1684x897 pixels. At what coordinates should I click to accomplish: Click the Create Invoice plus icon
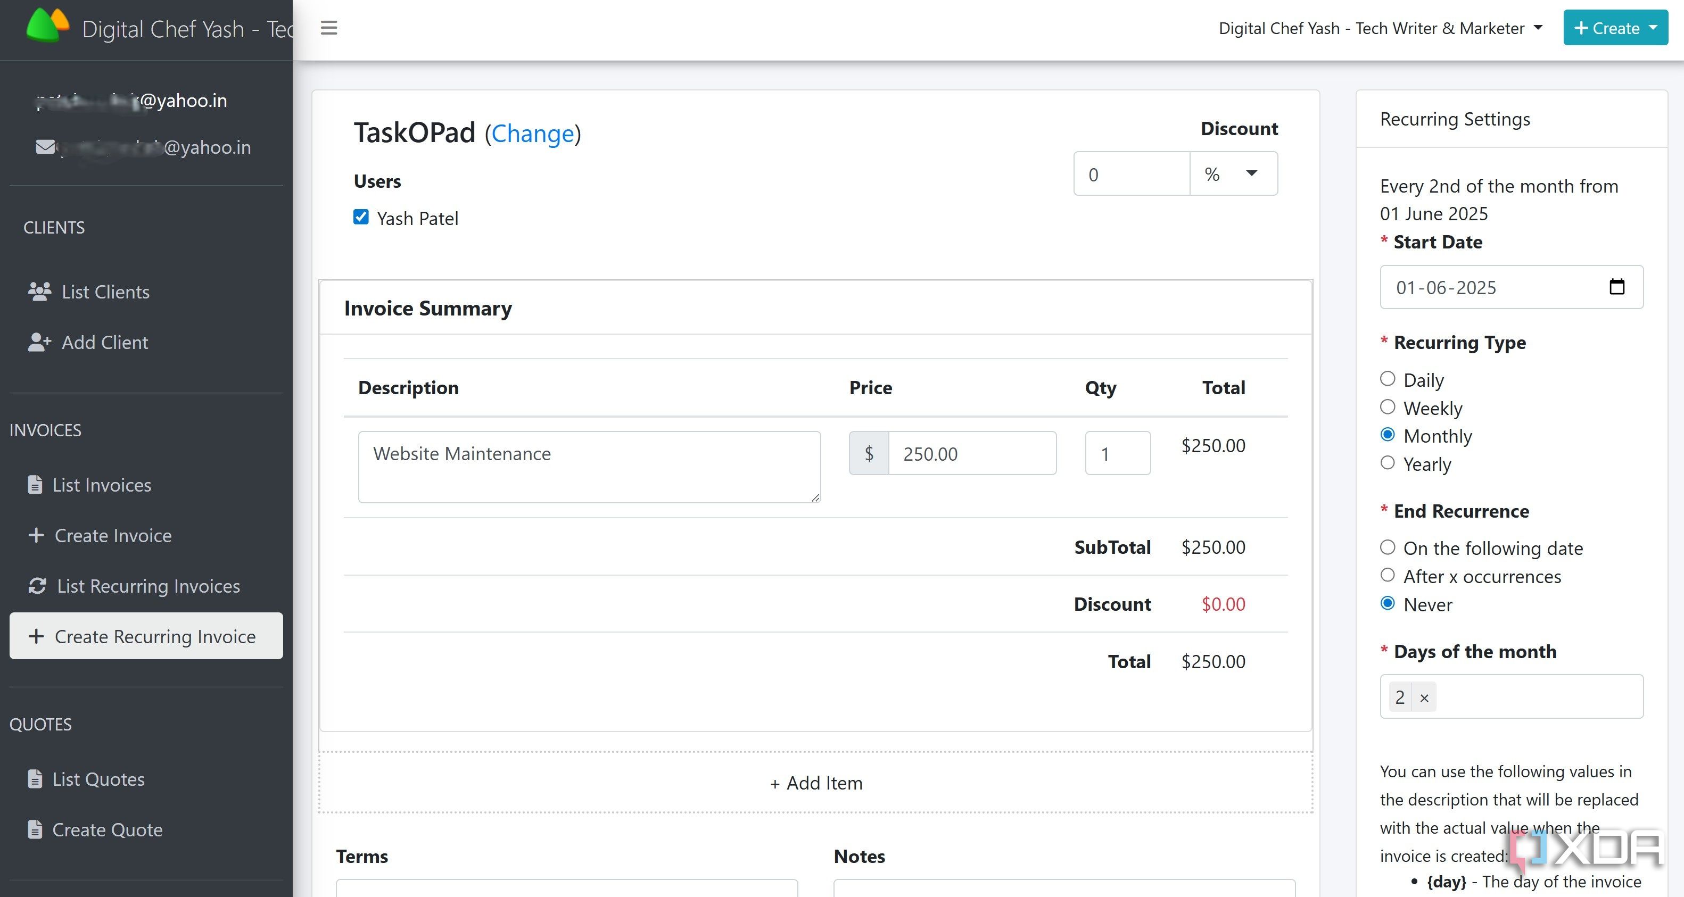pos(36,535)
